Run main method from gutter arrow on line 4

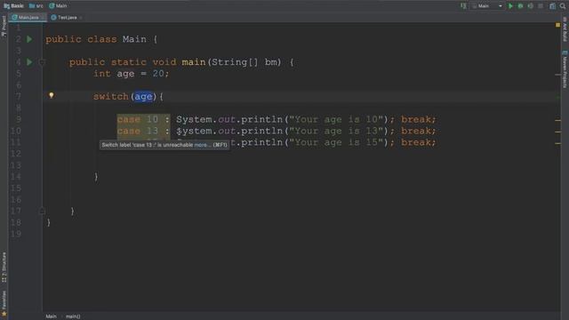pyautogui.click(x=29, y=62)
